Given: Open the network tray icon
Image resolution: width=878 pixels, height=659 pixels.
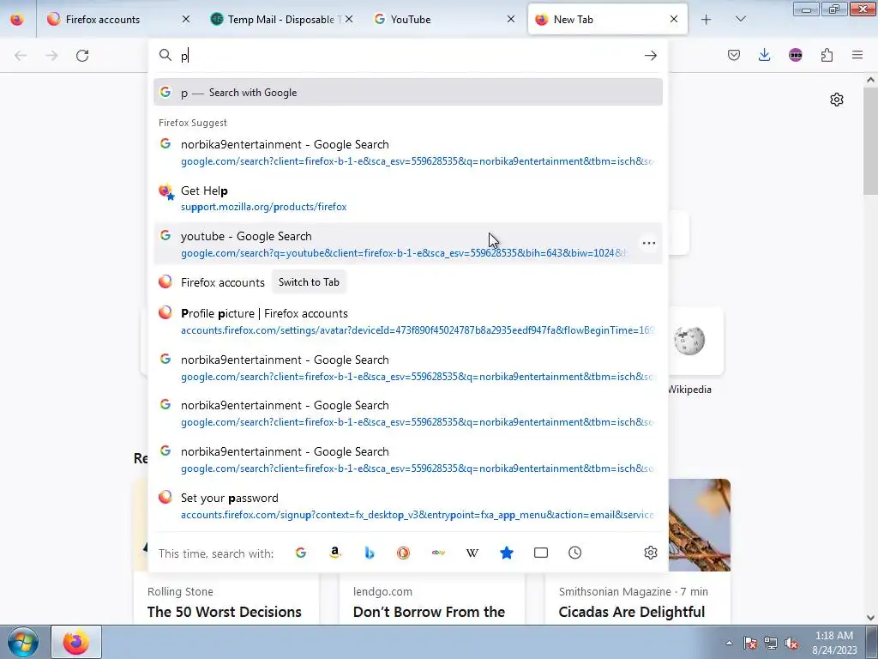Looking at the screenshot, I should tap(771, 643).
